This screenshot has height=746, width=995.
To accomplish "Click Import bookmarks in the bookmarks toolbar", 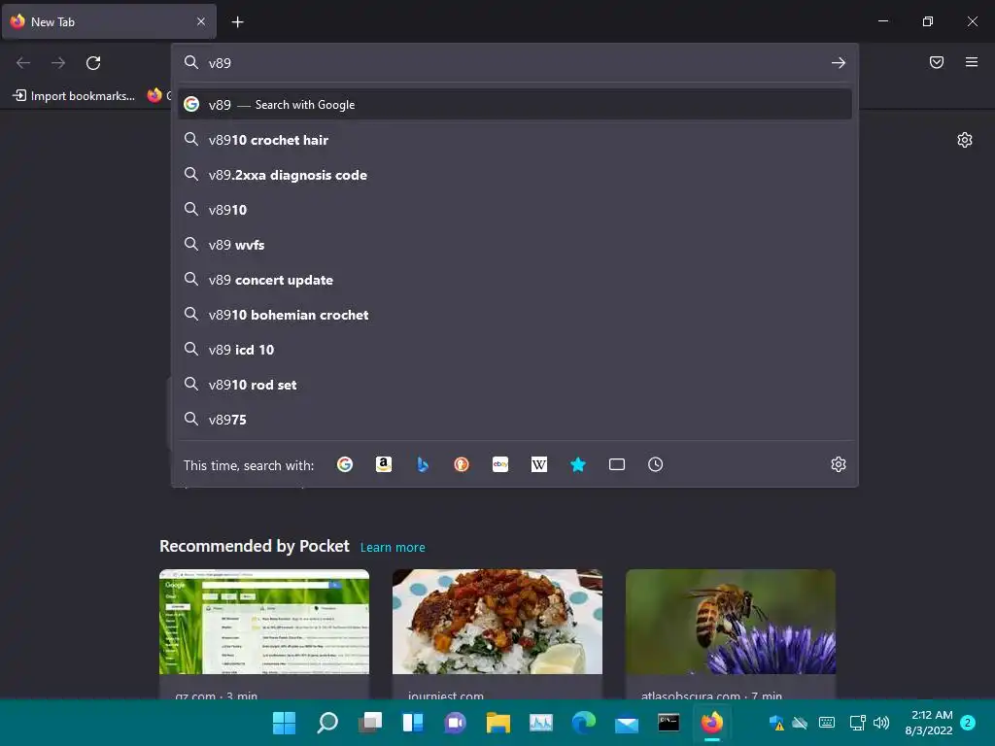I will (x=74, y=96).
